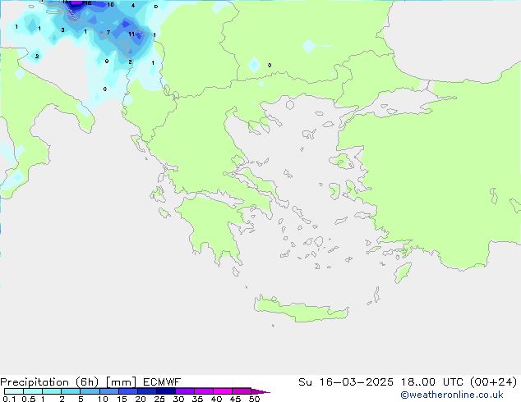521x402 pixels.
Task: Click the '50' legend scale label
Action: pos(254,399)
